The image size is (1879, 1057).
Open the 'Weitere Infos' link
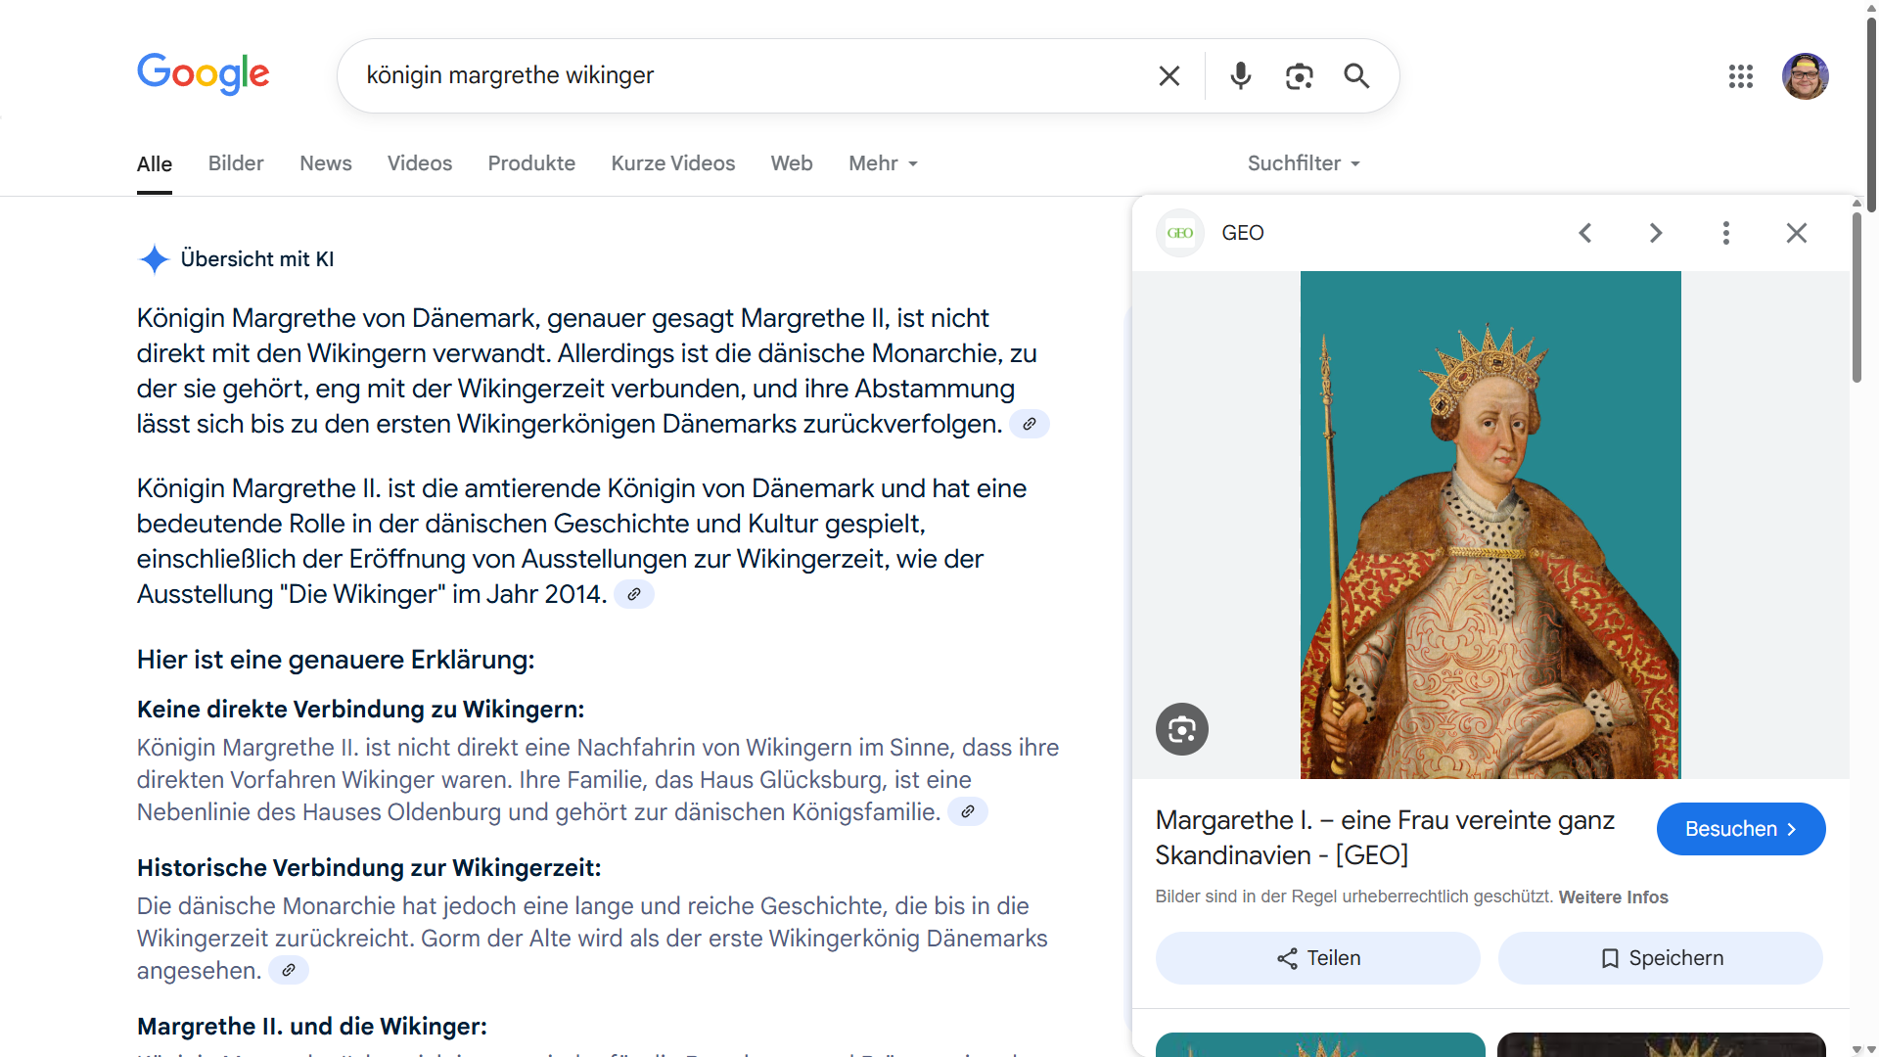(1614, 897)
